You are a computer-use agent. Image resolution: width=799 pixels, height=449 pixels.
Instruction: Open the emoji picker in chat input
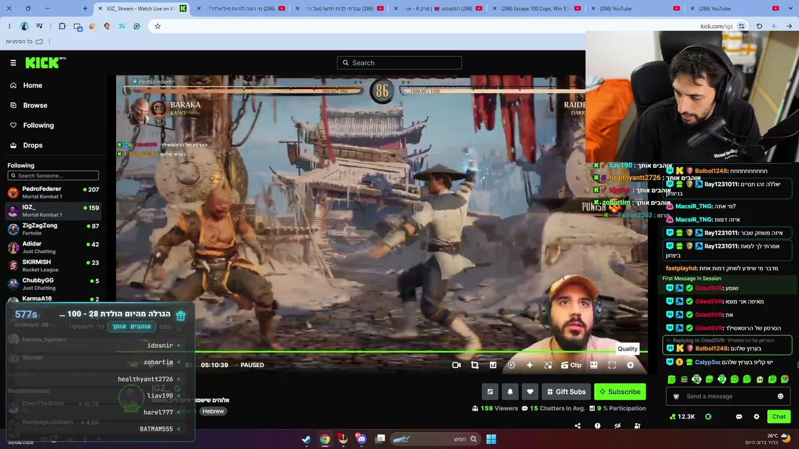(780, 397)
